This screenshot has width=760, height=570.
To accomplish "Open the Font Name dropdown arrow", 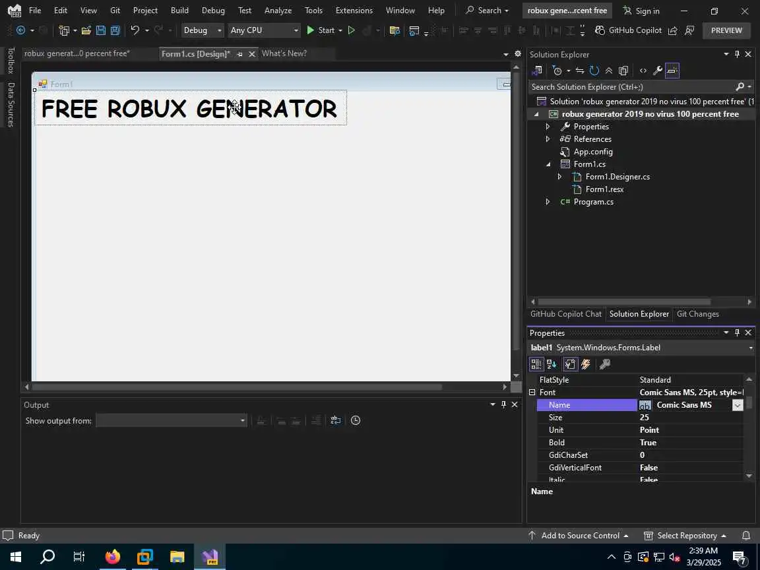I will (737, 405).
